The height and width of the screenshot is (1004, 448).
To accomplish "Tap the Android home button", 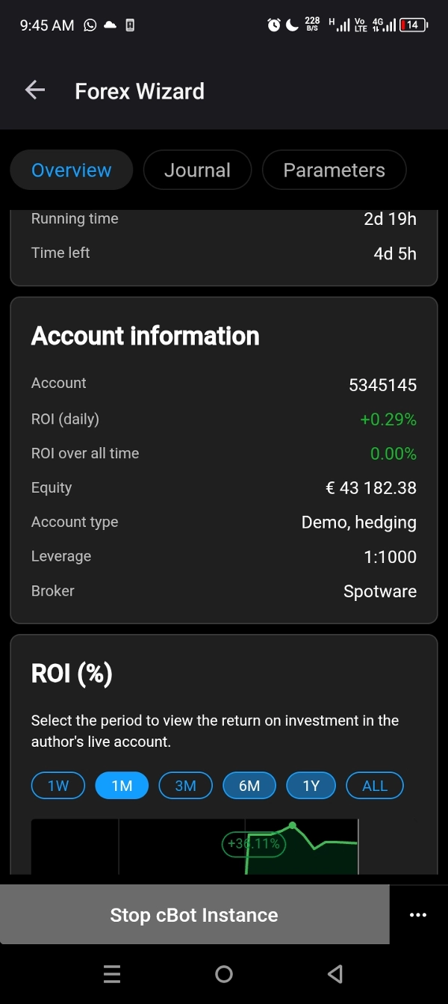I will (x=224, y=973).
